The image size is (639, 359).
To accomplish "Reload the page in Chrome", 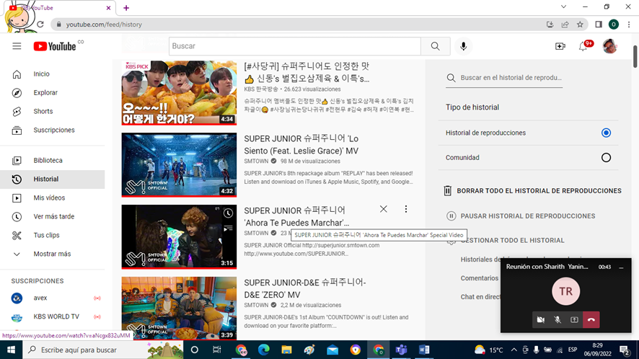I will (40, 25).
